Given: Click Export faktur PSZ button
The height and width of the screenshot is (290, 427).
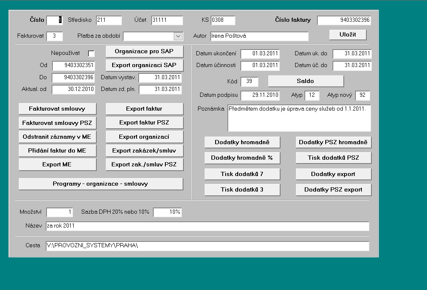Looking at the screenshot, I should click(144, 123).
